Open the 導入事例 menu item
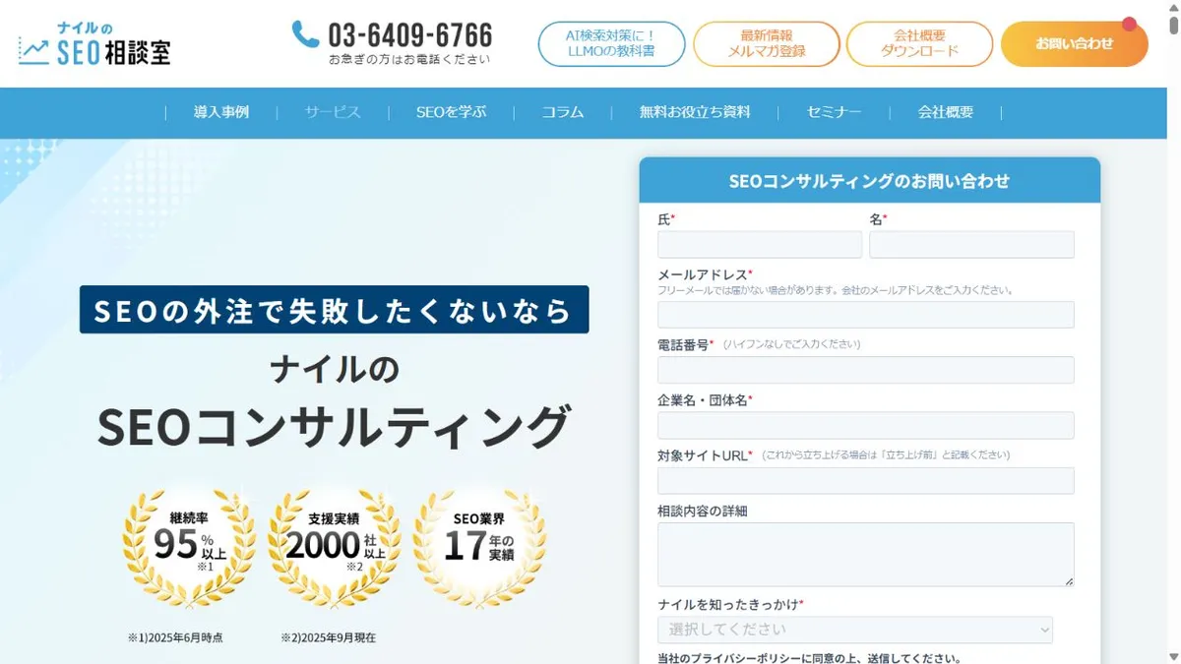This screenshot has width=1181, height=664. tap(221, 112)
